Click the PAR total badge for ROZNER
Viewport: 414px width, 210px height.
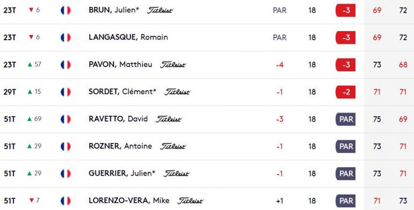(x=345, y=146)
